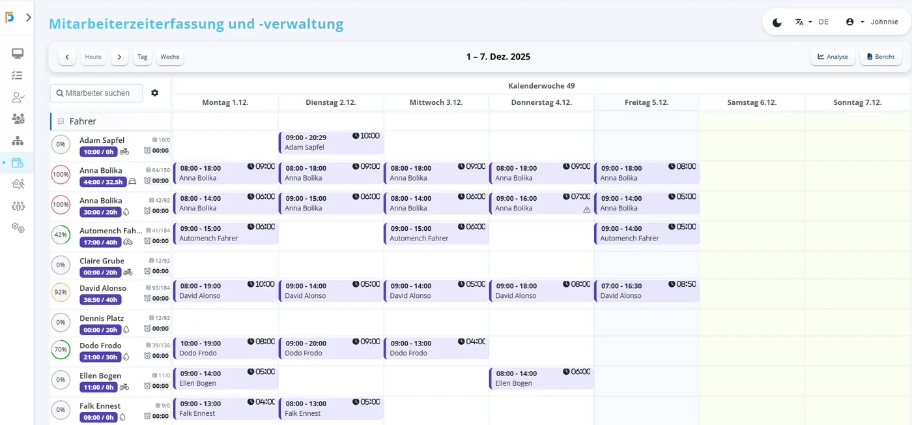Click the org-chart hierarchy sidebar icon
Image resolution: width=912 pixels, height=425 pixels.
(18, 141)
